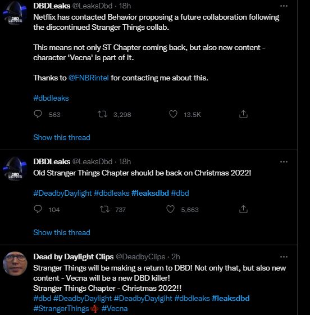Open the #StrangerThings hashtag link

(x=61, y=308)
